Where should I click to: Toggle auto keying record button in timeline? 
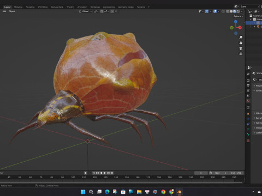(x=86, y=173)
